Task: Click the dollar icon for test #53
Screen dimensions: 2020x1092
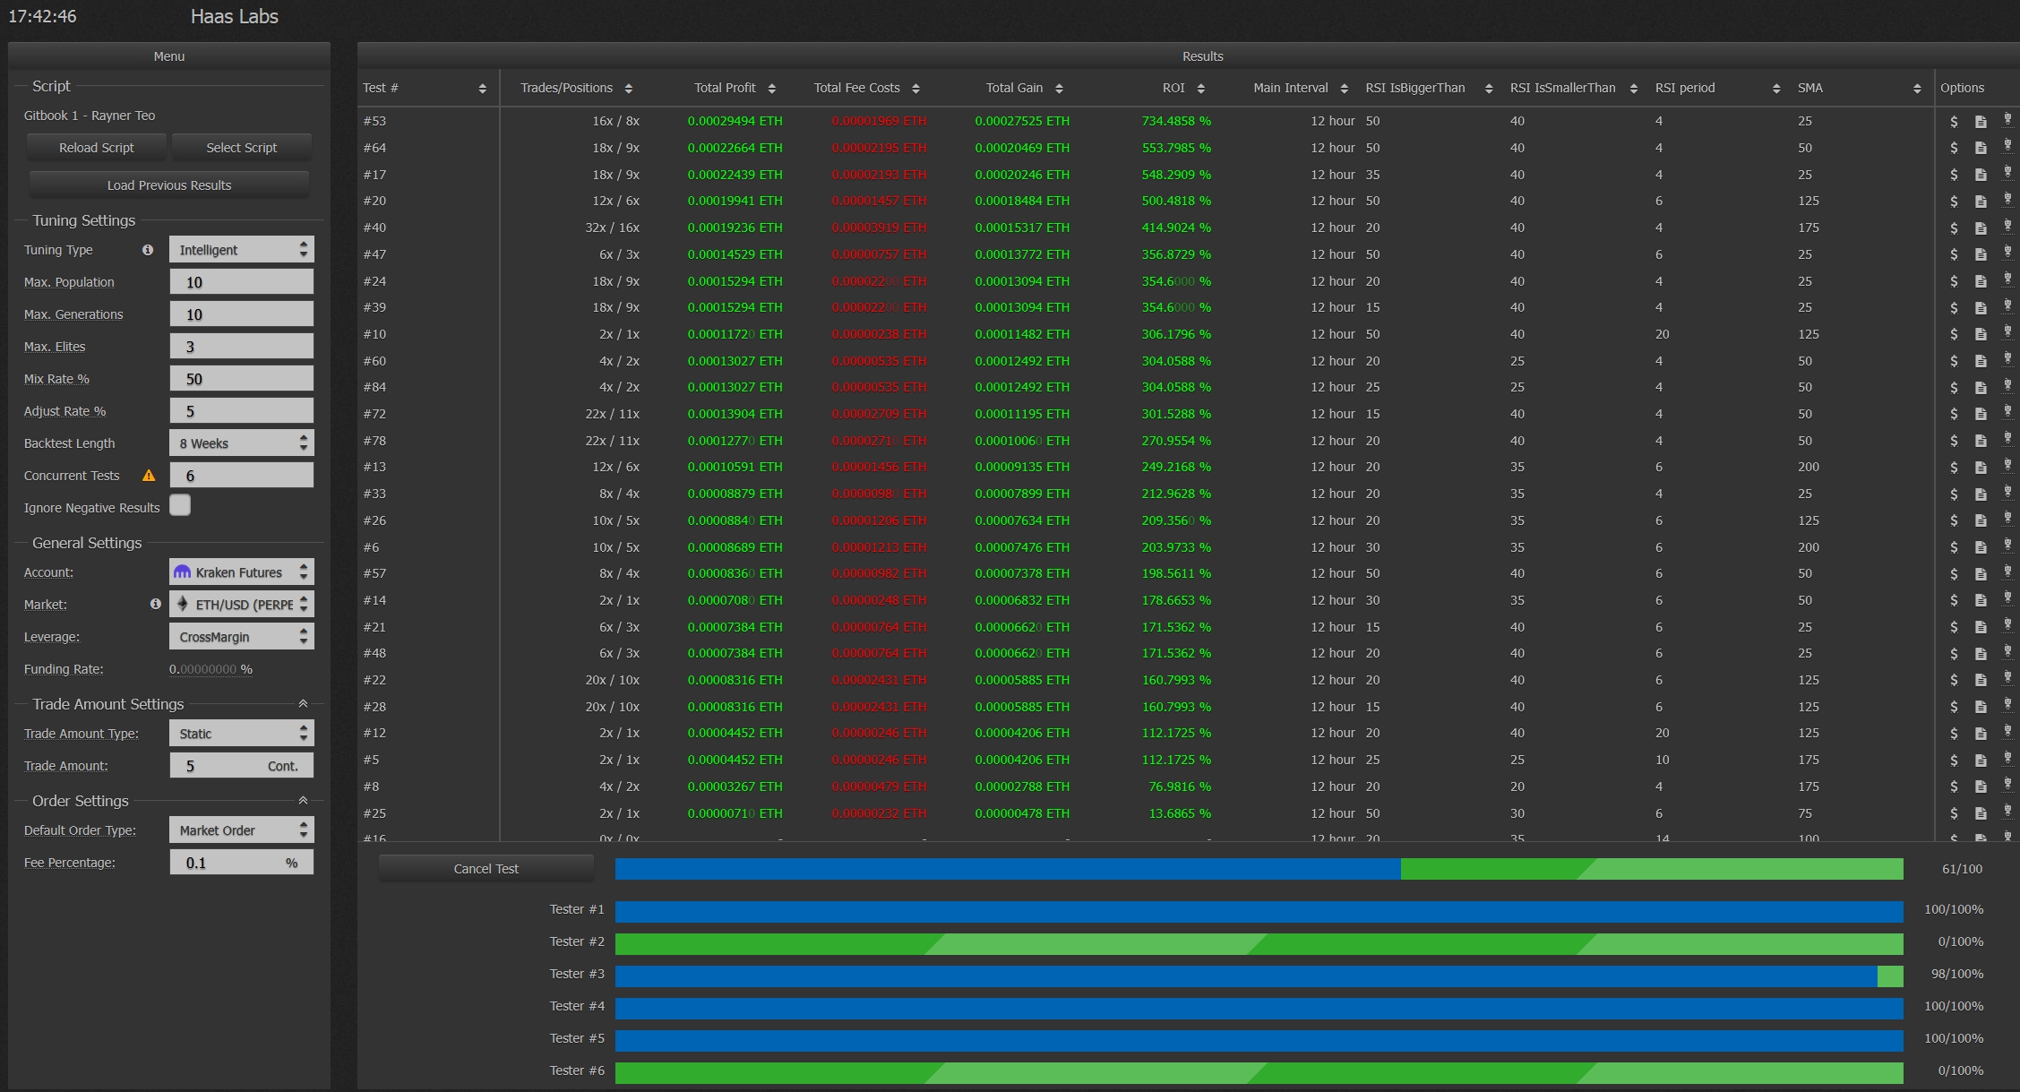Action: pyautogui.click(x=1954, y=121)
